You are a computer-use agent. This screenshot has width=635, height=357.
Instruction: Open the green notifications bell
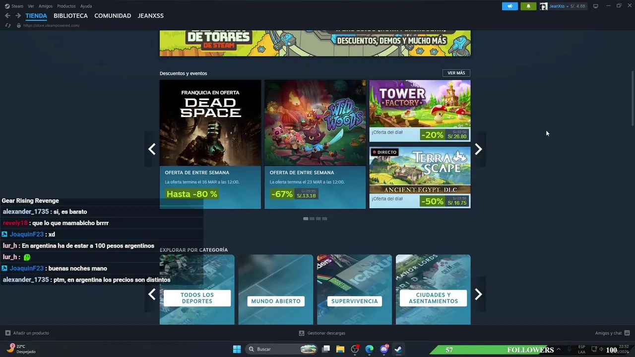click(x=528, y=6)
